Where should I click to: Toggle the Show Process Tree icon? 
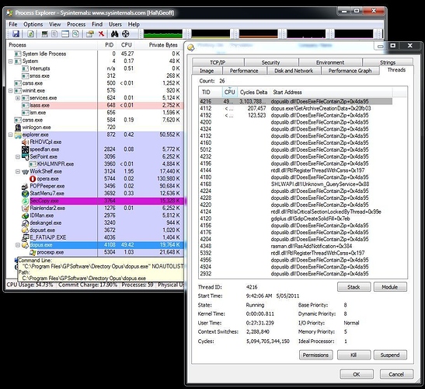point(54,34)
